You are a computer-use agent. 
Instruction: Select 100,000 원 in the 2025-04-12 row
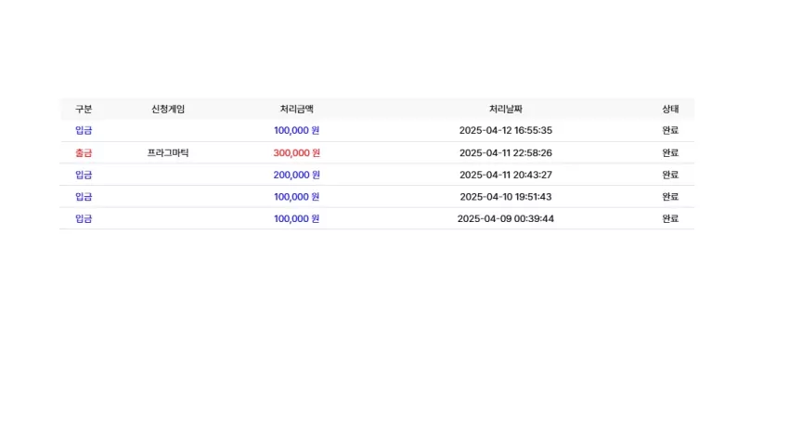(x=297, y=130)
